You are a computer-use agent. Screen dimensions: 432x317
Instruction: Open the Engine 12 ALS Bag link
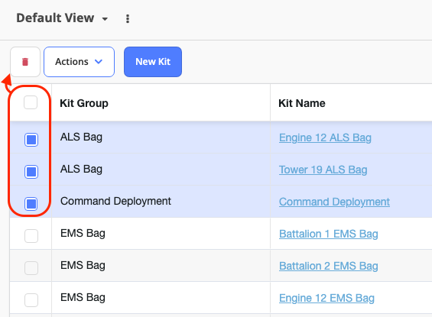pyautogui.click(x=325, y=137)
